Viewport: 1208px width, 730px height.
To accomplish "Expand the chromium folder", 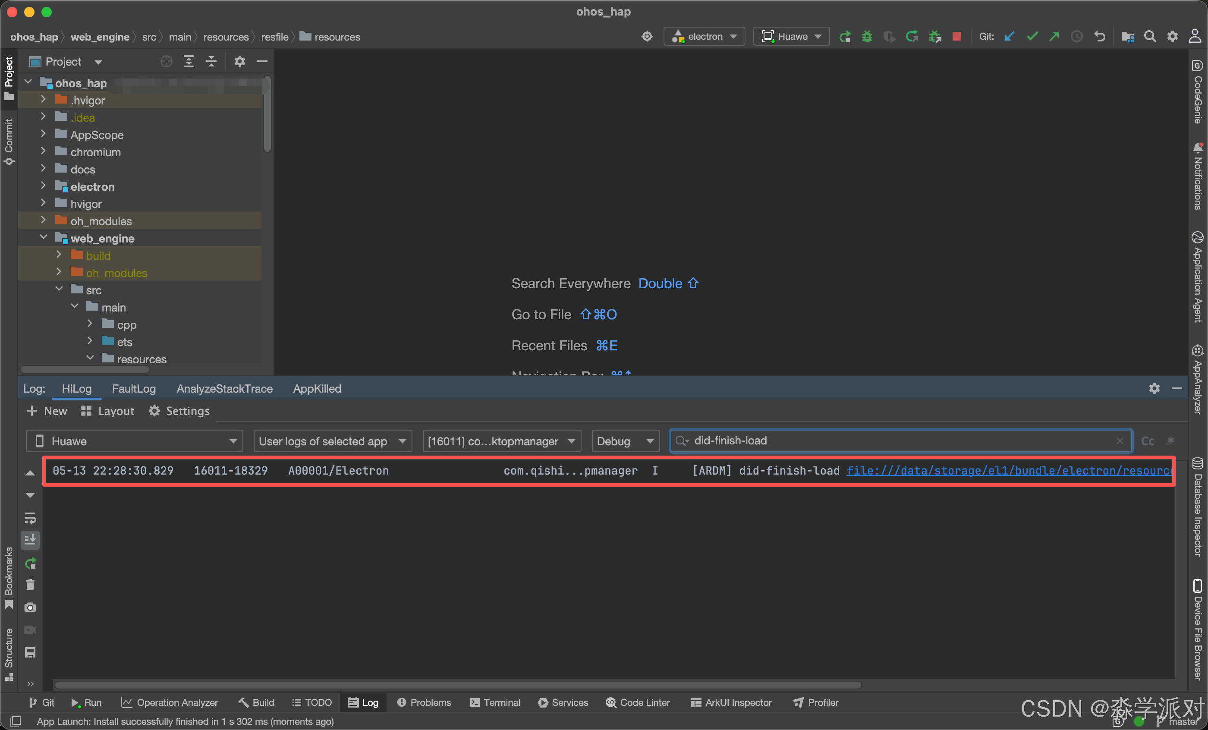I will pyautogui.click(x=43, y=151).
